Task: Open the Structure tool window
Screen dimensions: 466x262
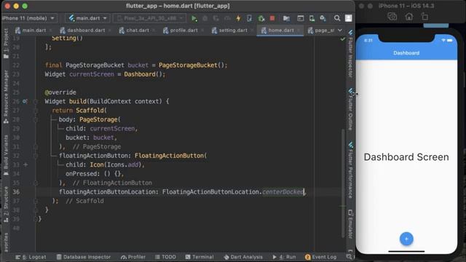Action: pyautogui.click(x=6, y=205)
